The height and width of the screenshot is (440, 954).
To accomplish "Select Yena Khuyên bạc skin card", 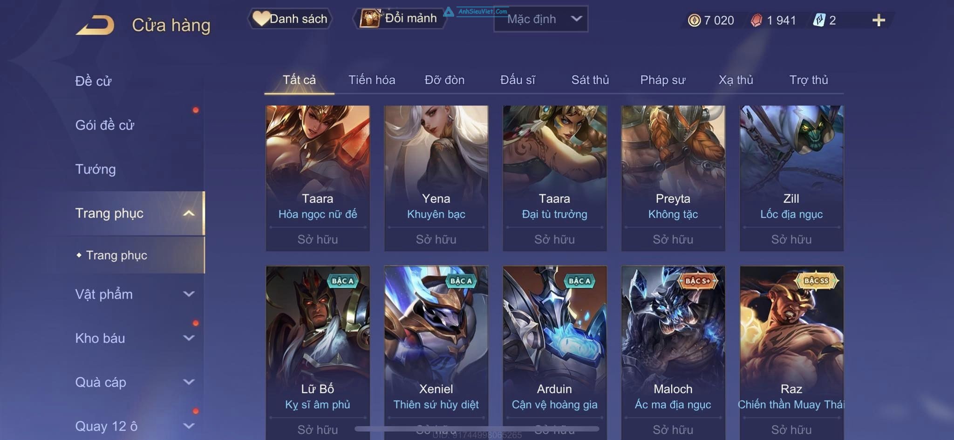I will click(x=436, y=179).
